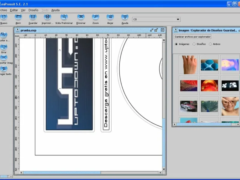Click the Nuevo toolbar icon

(x=4, y=17)
